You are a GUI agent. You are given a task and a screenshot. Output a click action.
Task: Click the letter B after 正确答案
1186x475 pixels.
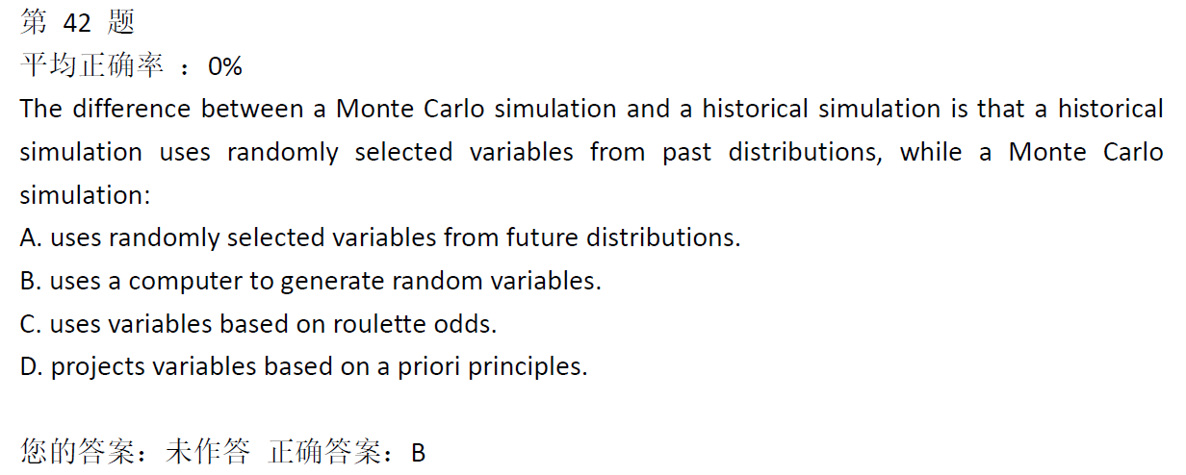pyautogui.click(x=419, y=453)
